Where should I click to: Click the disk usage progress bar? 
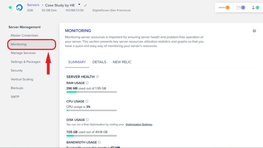tap(92, 136)
